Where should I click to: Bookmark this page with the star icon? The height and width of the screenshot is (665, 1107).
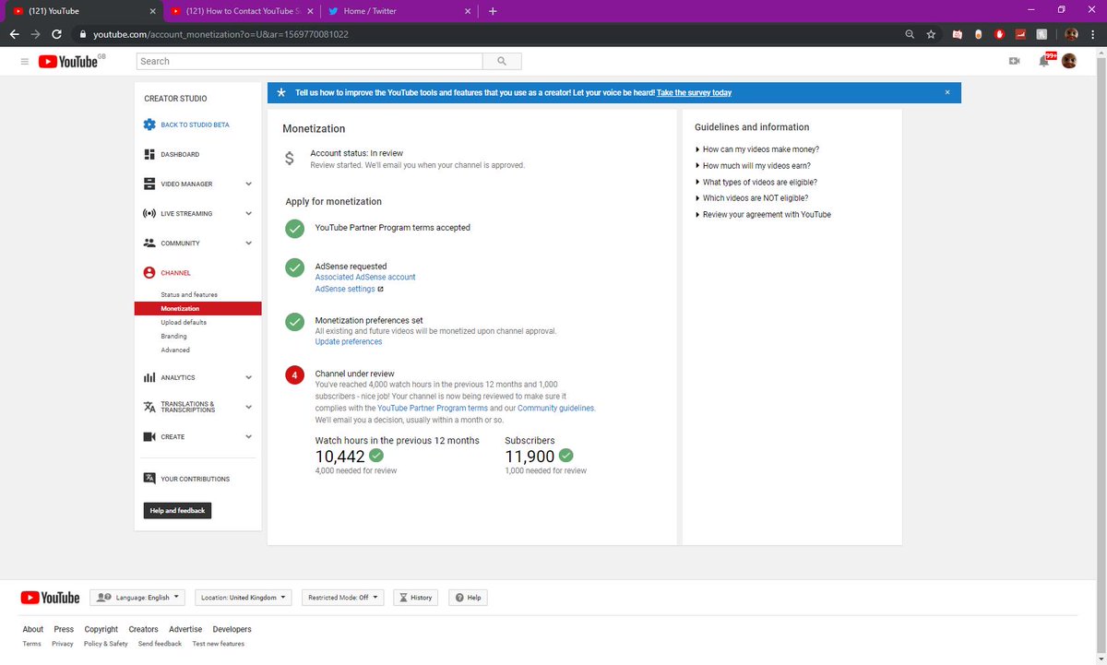[932, 34]
